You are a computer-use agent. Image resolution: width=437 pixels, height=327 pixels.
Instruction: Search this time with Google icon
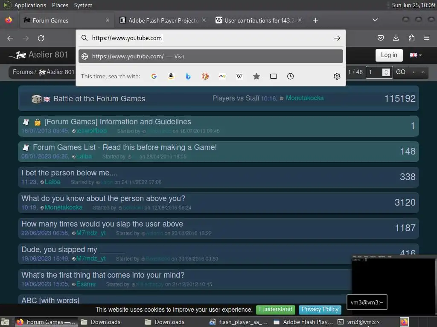(x=154, y=76)
